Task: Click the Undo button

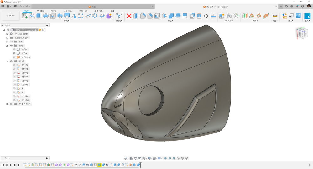Action: click(21, 6)
